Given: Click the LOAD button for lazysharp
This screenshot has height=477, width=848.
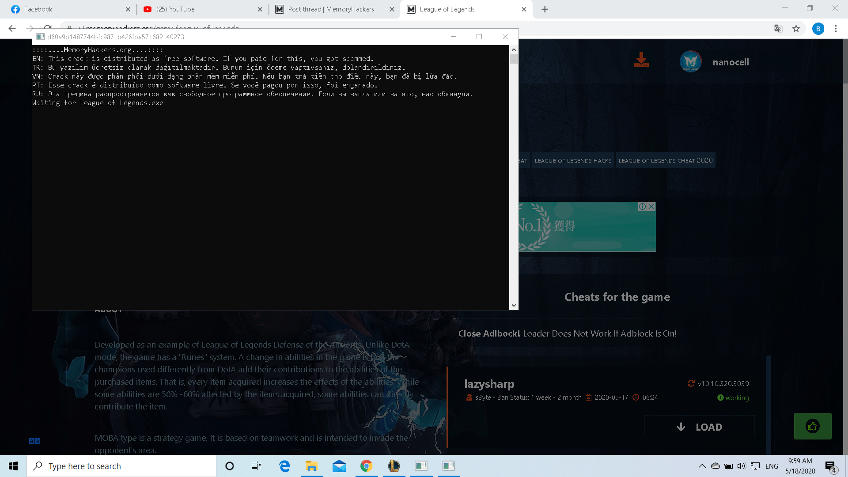Looking at the screenshot, I should point(700,427).
